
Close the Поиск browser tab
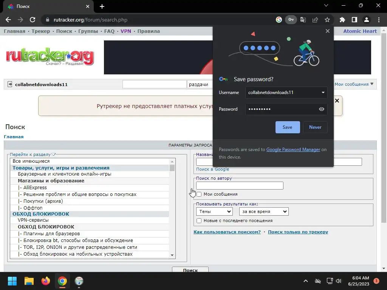tap(88, 6)
